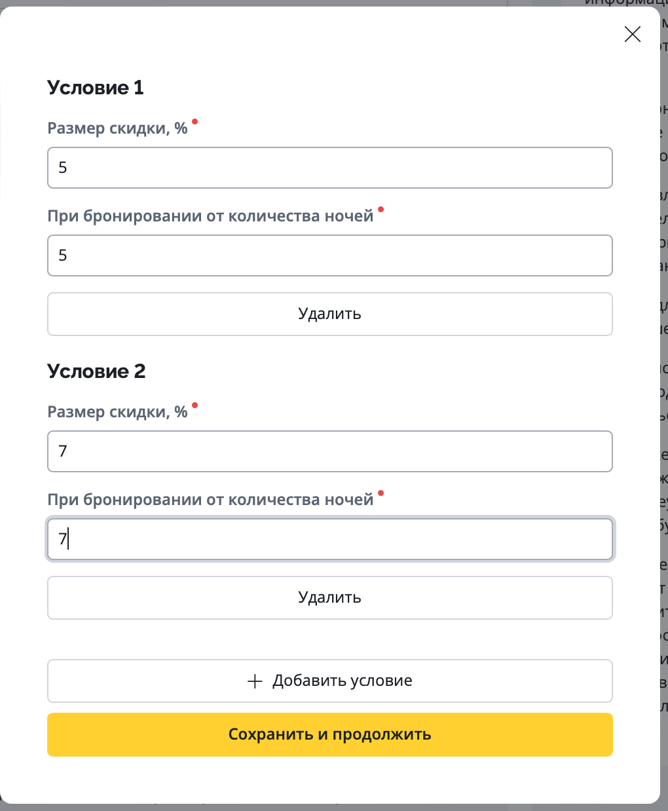
Task: Click the Размер скидки label in Условие 1
Action: (117, 128)
